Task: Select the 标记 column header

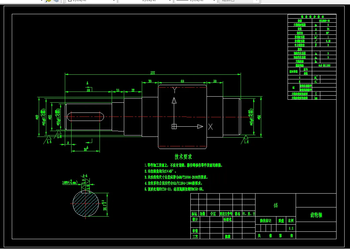Action: coord(194,214)
